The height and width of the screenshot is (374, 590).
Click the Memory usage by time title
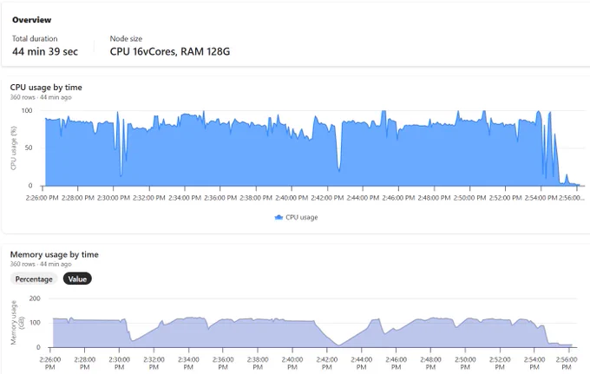click(54, 254)
